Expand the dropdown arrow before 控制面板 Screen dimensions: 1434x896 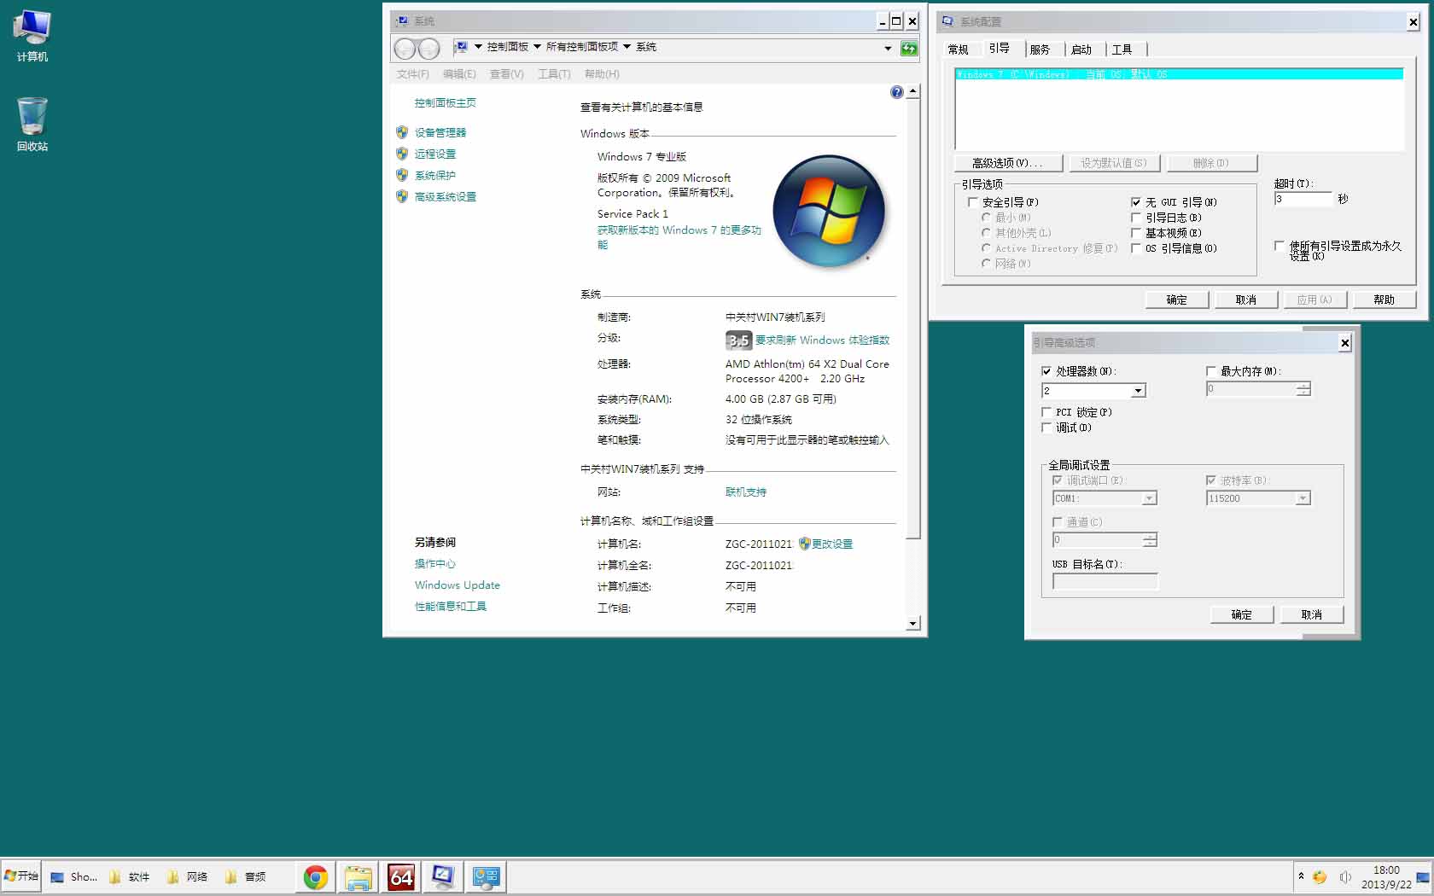point(478,47)
